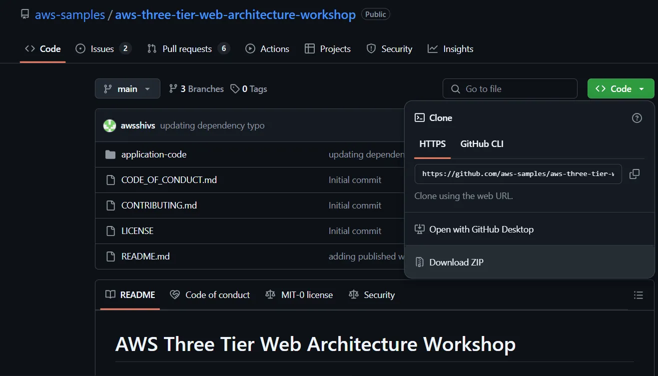
Task: Expand the main branch dropdown
Action: click(x=127, y=88)
